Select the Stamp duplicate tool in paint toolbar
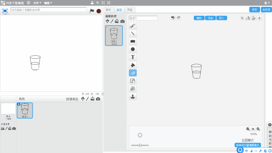 point(133,96)
